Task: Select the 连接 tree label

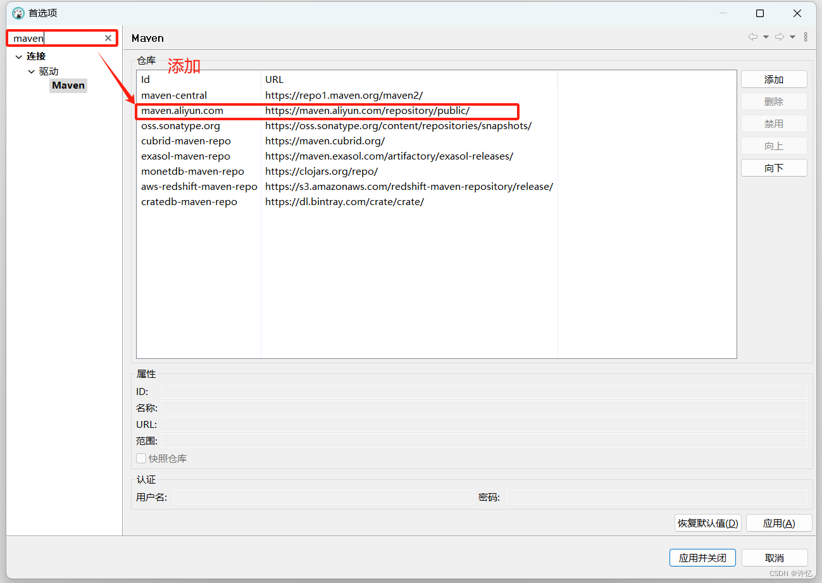Action: pyautogui.click(x=36, y=56)
